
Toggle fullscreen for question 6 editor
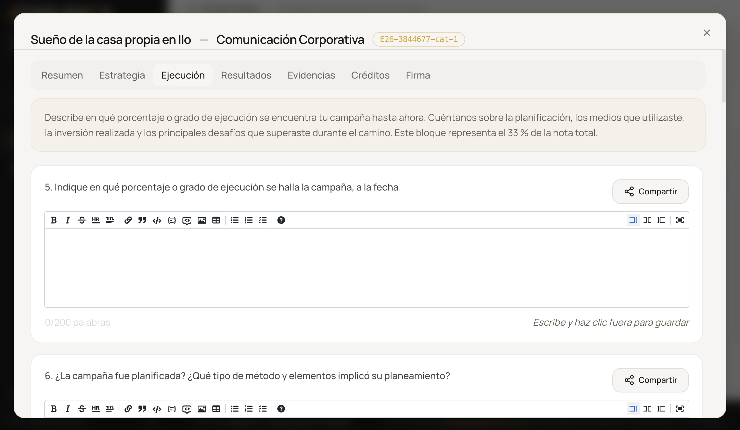pos(680,409)
